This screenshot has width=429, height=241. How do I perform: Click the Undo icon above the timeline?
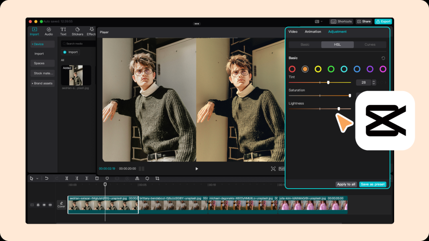tap(47, 178)
